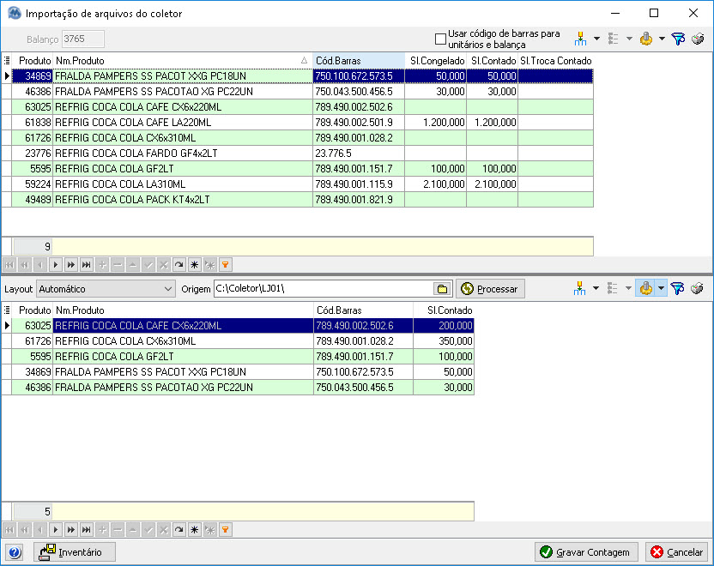This screenshot has height=566, width=714.
Task: Open the lower grid gear tools dropdown arrow
Action: (661, 288)
